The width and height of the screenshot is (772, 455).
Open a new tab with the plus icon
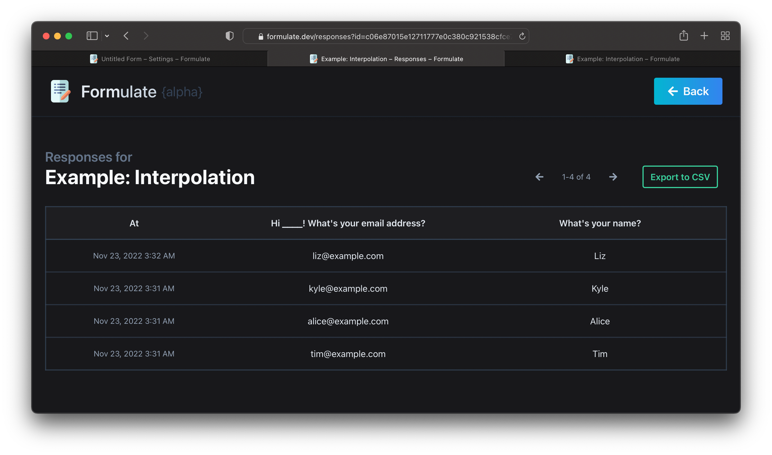(704, 36)
